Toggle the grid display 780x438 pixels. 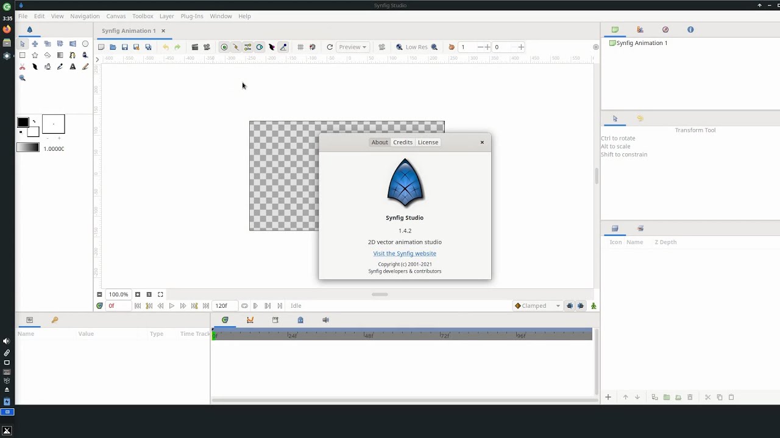pos(300,47)
